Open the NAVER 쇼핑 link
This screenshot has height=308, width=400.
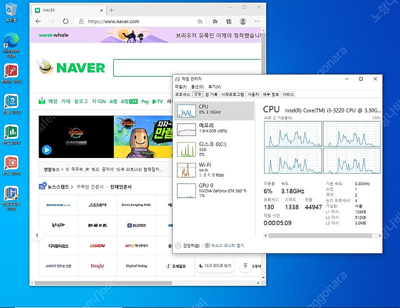pos(113,101)
